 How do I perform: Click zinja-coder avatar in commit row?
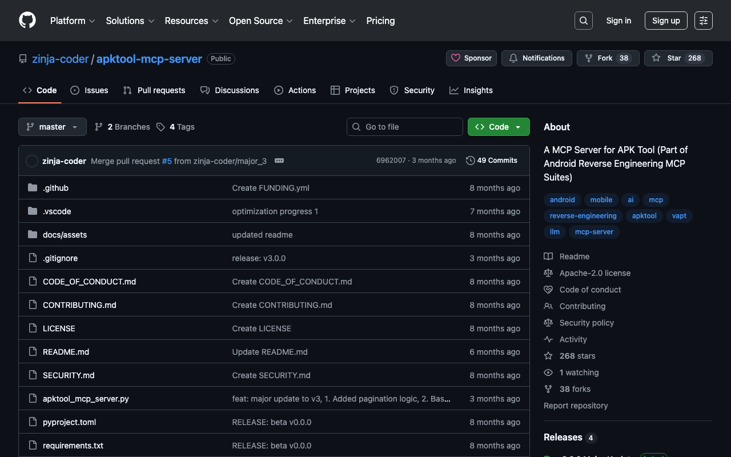pos(32,161)
